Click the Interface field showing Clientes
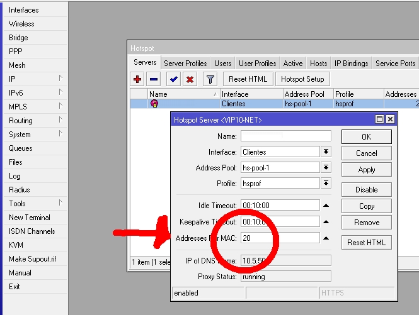Viewport: 419px width, 315px height. coord(280,152)
